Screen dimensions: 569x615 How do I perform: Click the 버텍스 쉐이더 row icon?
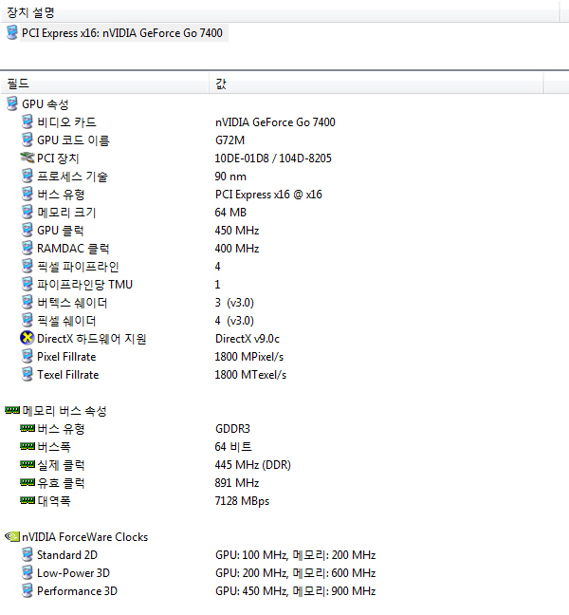28,303
